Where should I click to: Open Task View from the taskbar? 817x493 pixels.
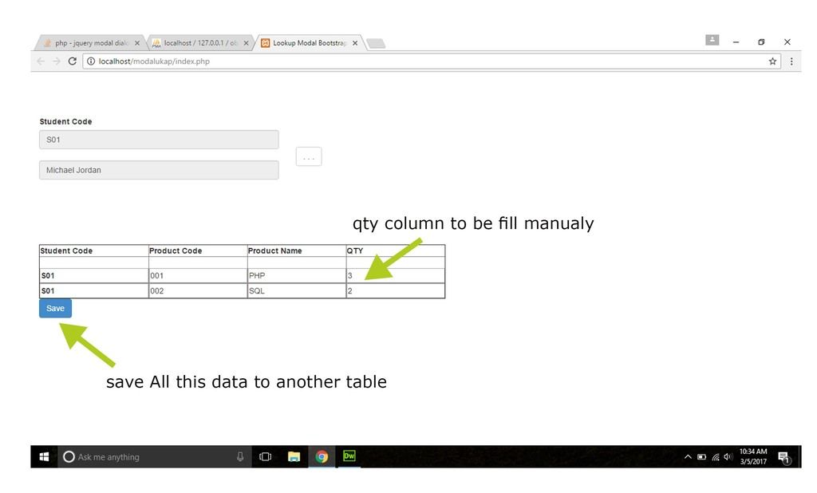click(265, 456)
